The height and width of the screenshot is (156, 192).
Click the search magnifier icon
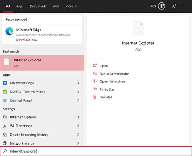5,151
